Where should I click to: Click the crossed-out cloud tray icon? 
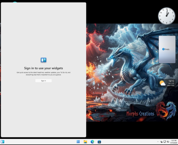(168, 142)
